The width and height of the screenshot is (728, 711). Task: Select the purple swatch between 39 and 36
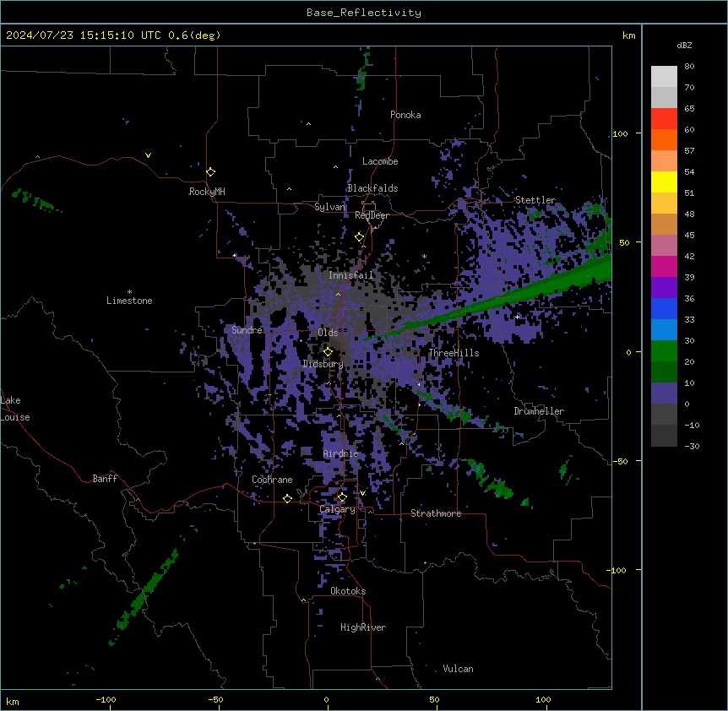coord(664,287)
